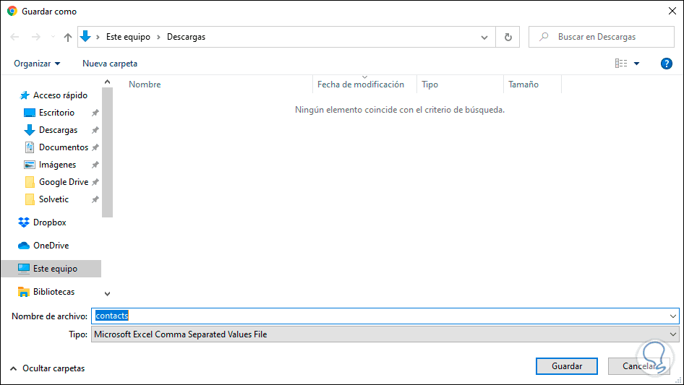Save the file with Guardar

567,366
